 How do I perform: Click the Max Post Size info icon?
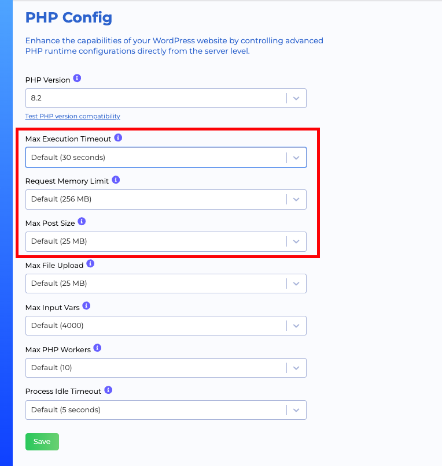pyautogui.click(x=81, y=221)
